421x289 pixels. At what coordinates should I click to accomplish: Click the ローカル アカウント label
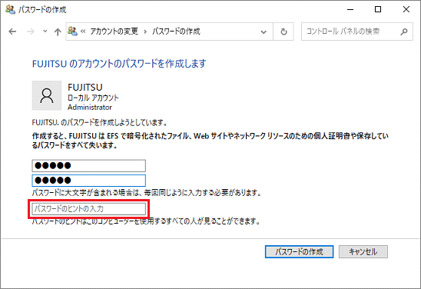click(93, 98)
